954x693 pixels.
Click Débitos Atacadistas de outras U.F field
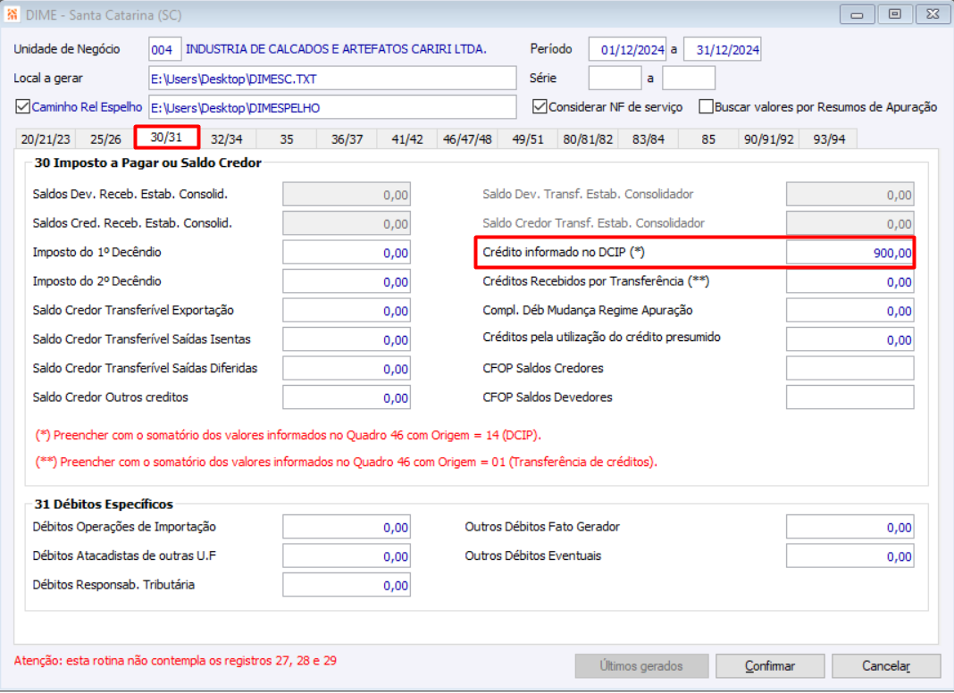tap(347, 556)
